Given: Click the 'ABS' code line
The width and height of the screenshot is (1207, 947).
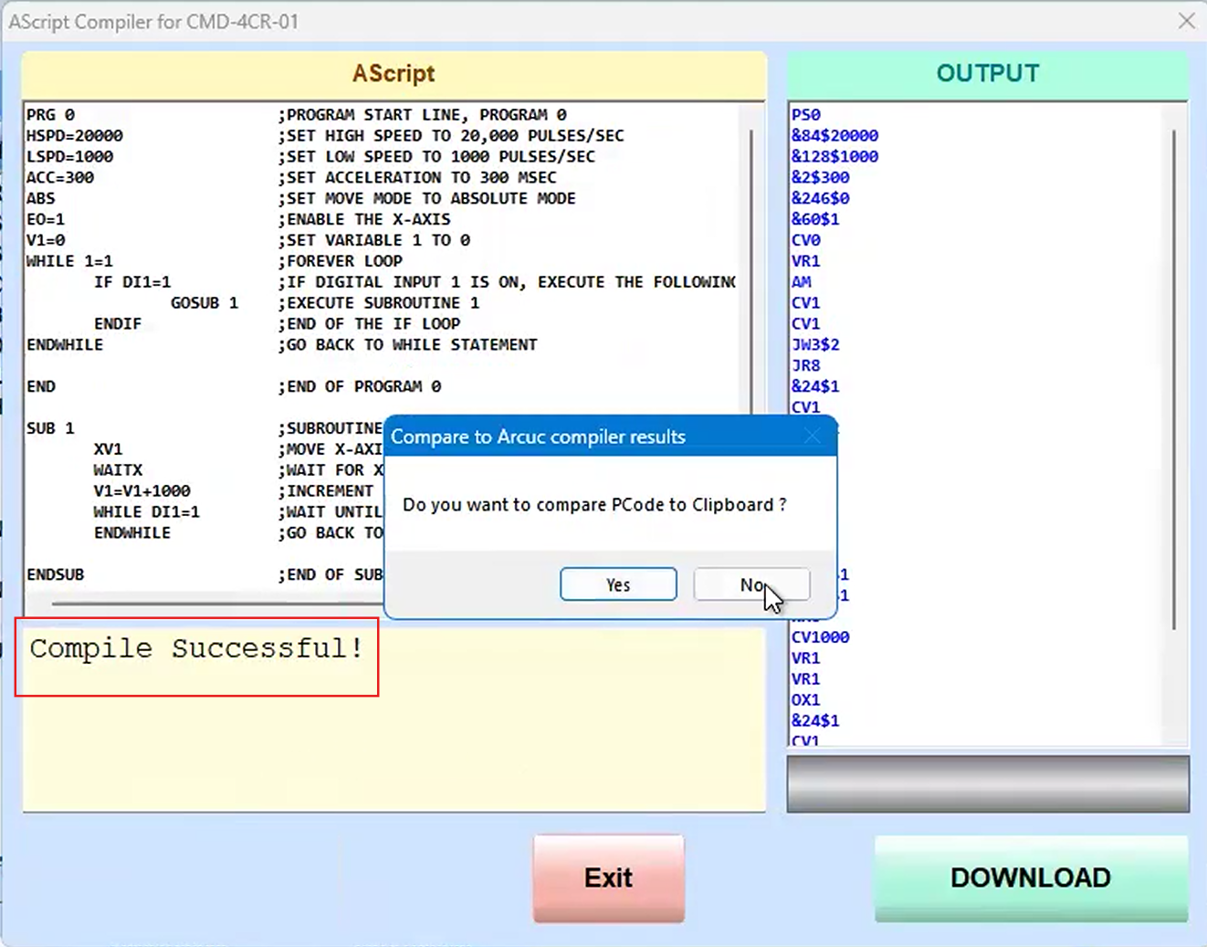Looking at the screenshot, I should (x=40, y=199).
